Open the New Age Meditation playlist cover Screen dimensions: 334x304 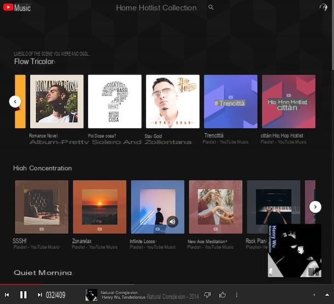click(x=216, y=207)
